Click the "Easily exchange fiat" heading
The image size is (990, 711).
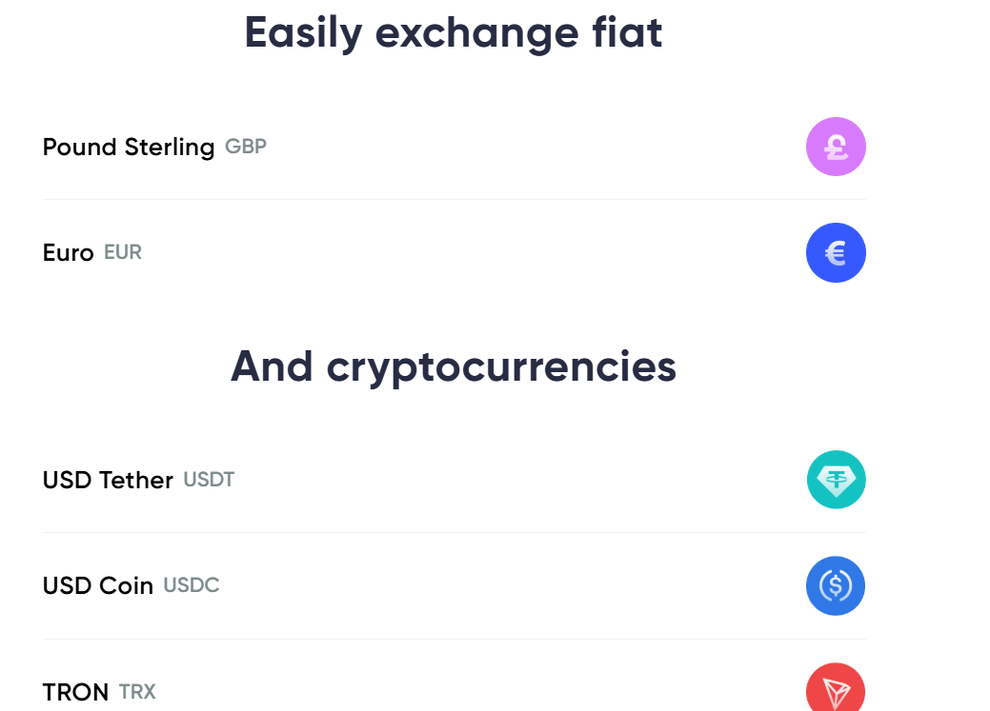point(454,32)
